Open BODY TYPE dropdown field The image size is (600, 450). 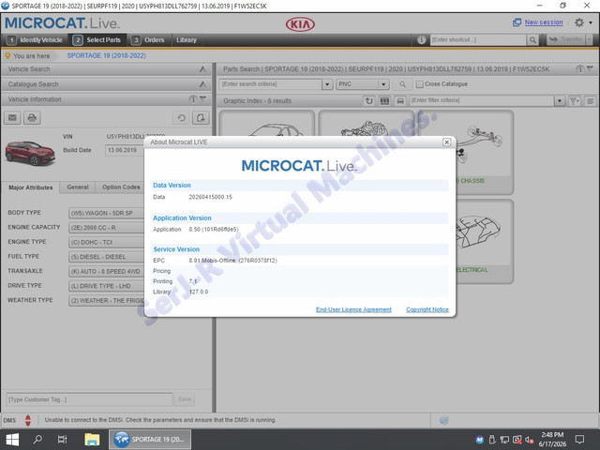(106, 213)
